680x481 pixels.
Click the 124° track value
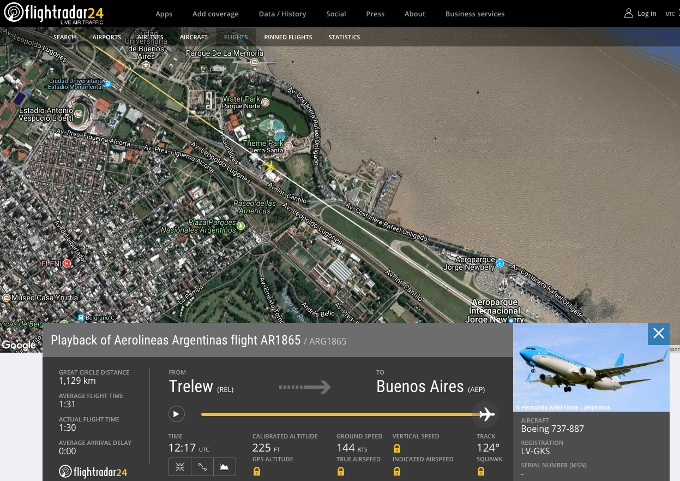488,448
